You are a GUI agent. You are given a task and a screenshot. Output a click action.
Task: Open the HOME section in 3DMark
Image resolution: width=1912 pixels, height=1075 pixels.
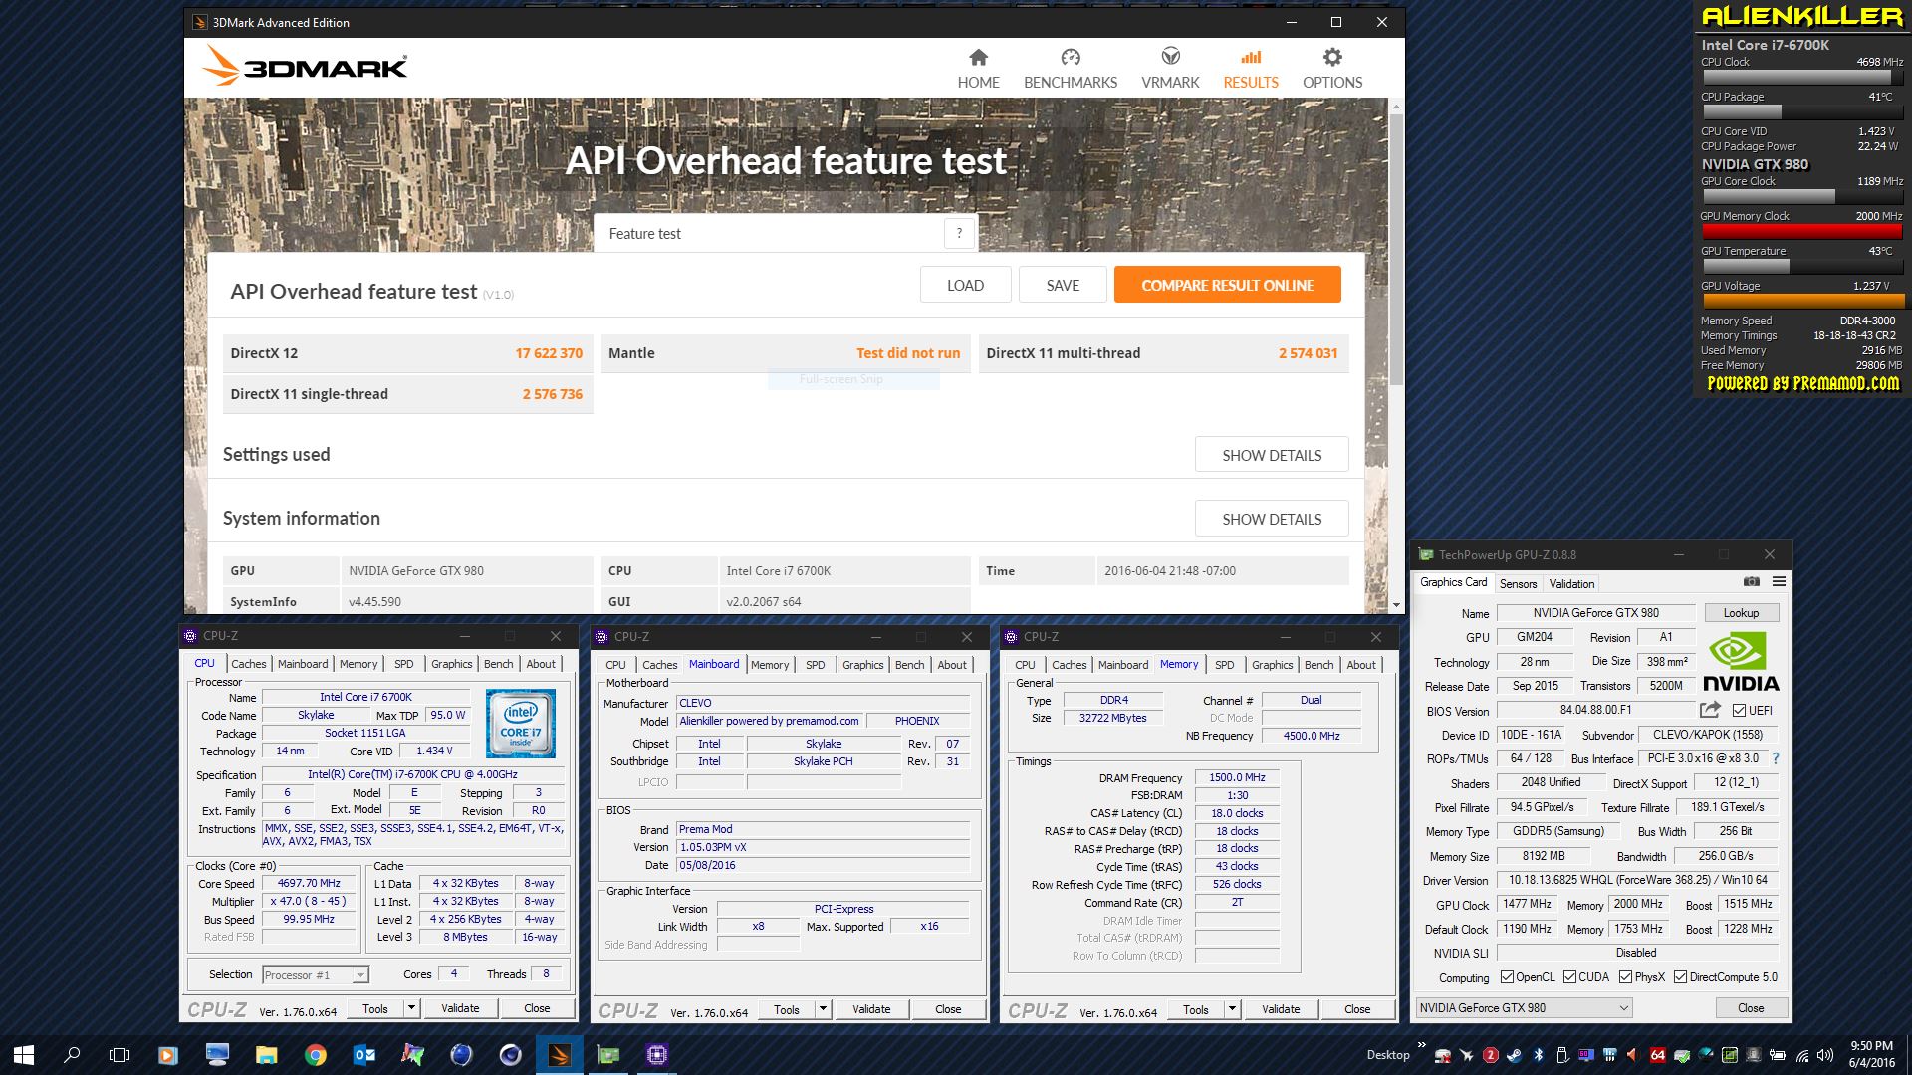pyautogui.click(x=978, y=69)
